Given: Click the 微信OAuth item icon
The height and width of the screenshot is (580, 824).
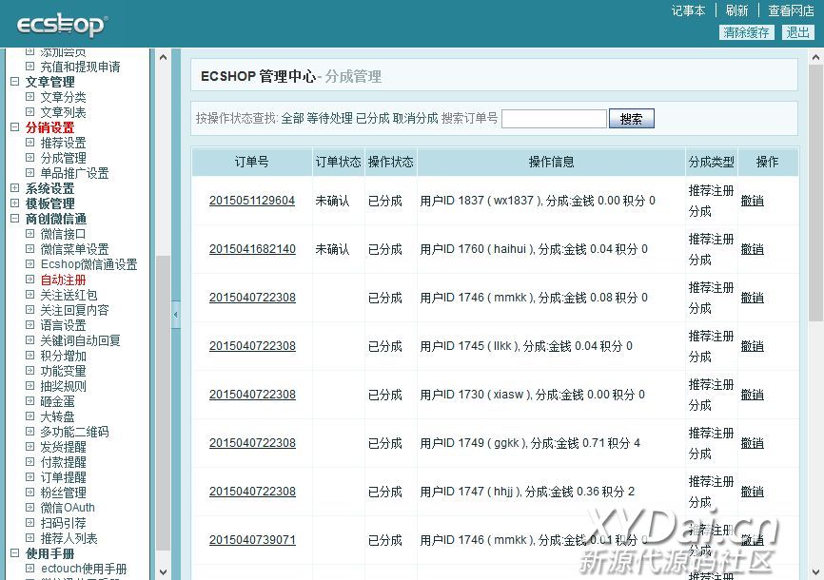Looking at the screenshot, I should (x=29, y=508).
